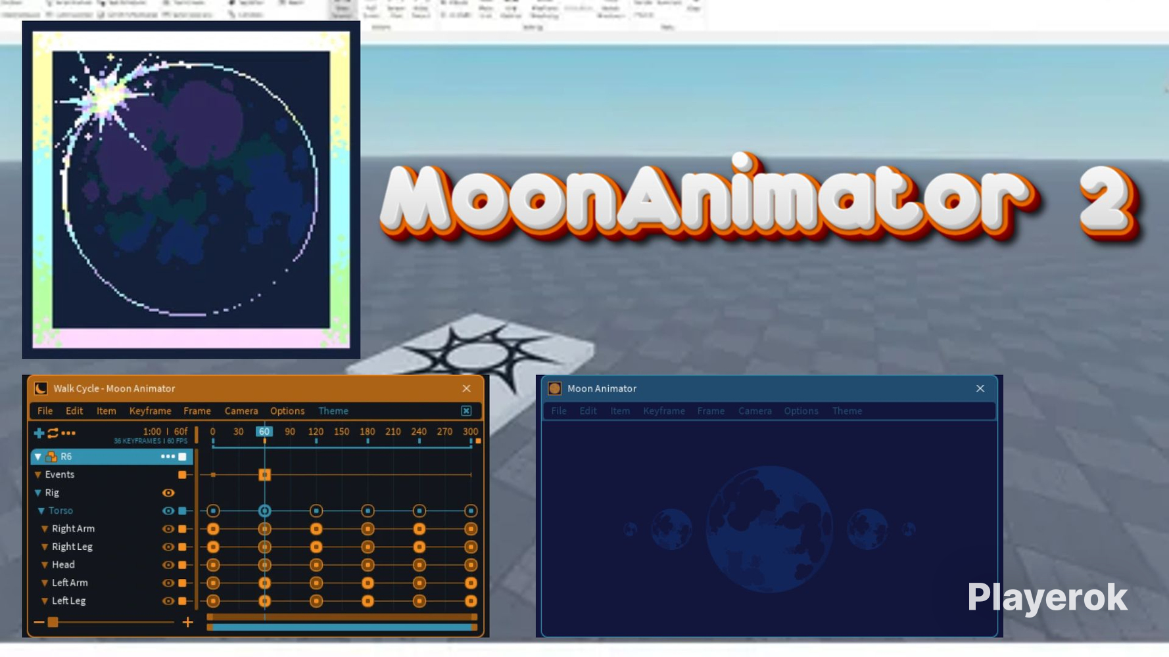Open File menu in the blue Moon Animator window
This screenshot has width=1169, height=657.
pos(558,411)
